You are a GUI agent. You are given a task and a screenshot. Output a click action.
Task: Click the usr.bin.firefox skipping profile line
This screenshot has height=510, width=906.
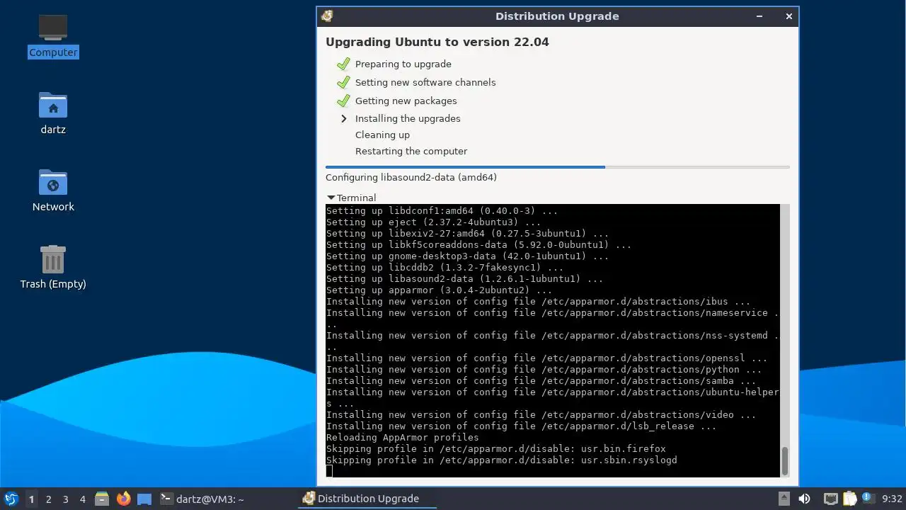click(x=496, y=448)
